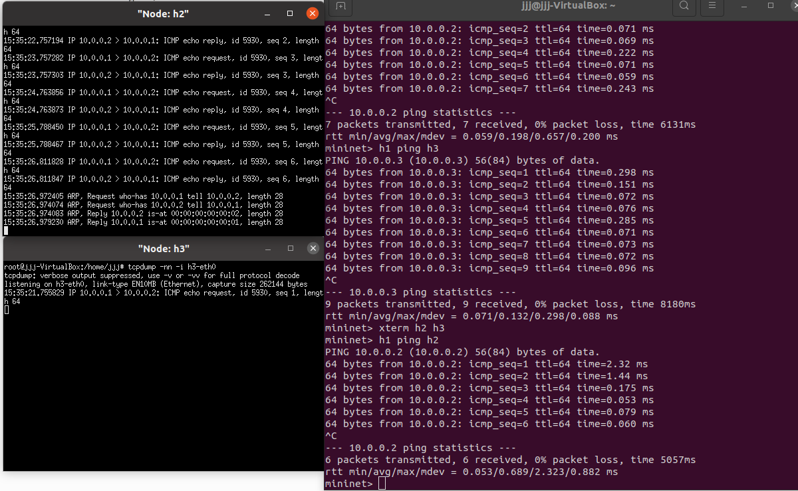This screenshot has width=798, height=491.
Task: Click the 15:35:26.811847 echo reply line in h2
Action: click(163, 183)
